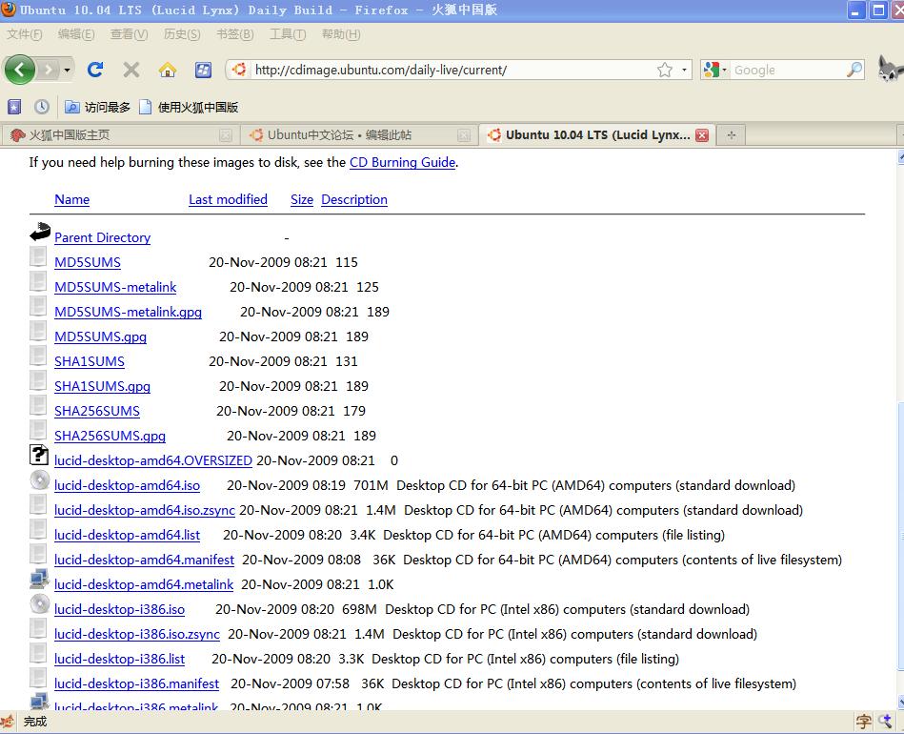
Task: Open the 查看(V) menu
Action: click(x=130, y=34)
